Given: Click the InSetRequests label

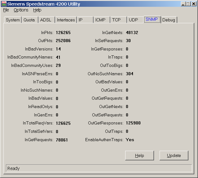Looking at the screenshot, I should tap(109, 41).
